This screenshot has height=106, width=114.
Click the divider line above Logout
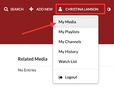76,69
